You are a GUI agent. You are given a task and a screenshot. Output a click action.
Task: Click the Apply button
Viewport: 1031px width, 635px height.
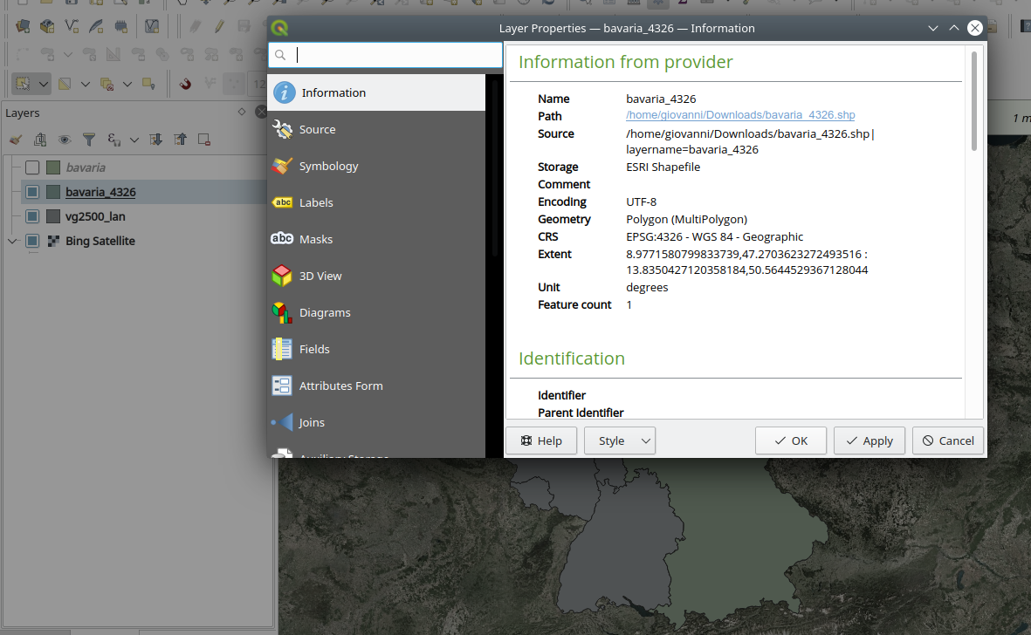tap(869, 440)
